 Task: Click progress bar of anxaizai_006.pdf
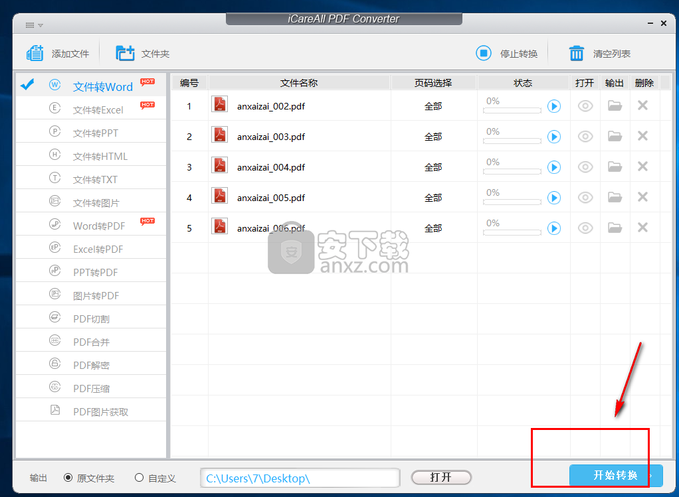pyautogui.click(x=512, y=233)
